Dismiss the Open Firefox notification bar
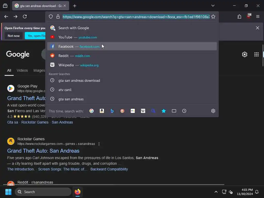Viewport: 264px width, 198px height. pyautogui.click(x=258, y=28)
